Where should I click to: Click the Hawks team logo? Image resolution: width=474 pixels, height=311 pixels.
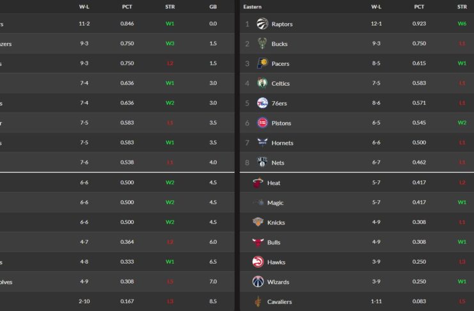click(x=258, y=262)
